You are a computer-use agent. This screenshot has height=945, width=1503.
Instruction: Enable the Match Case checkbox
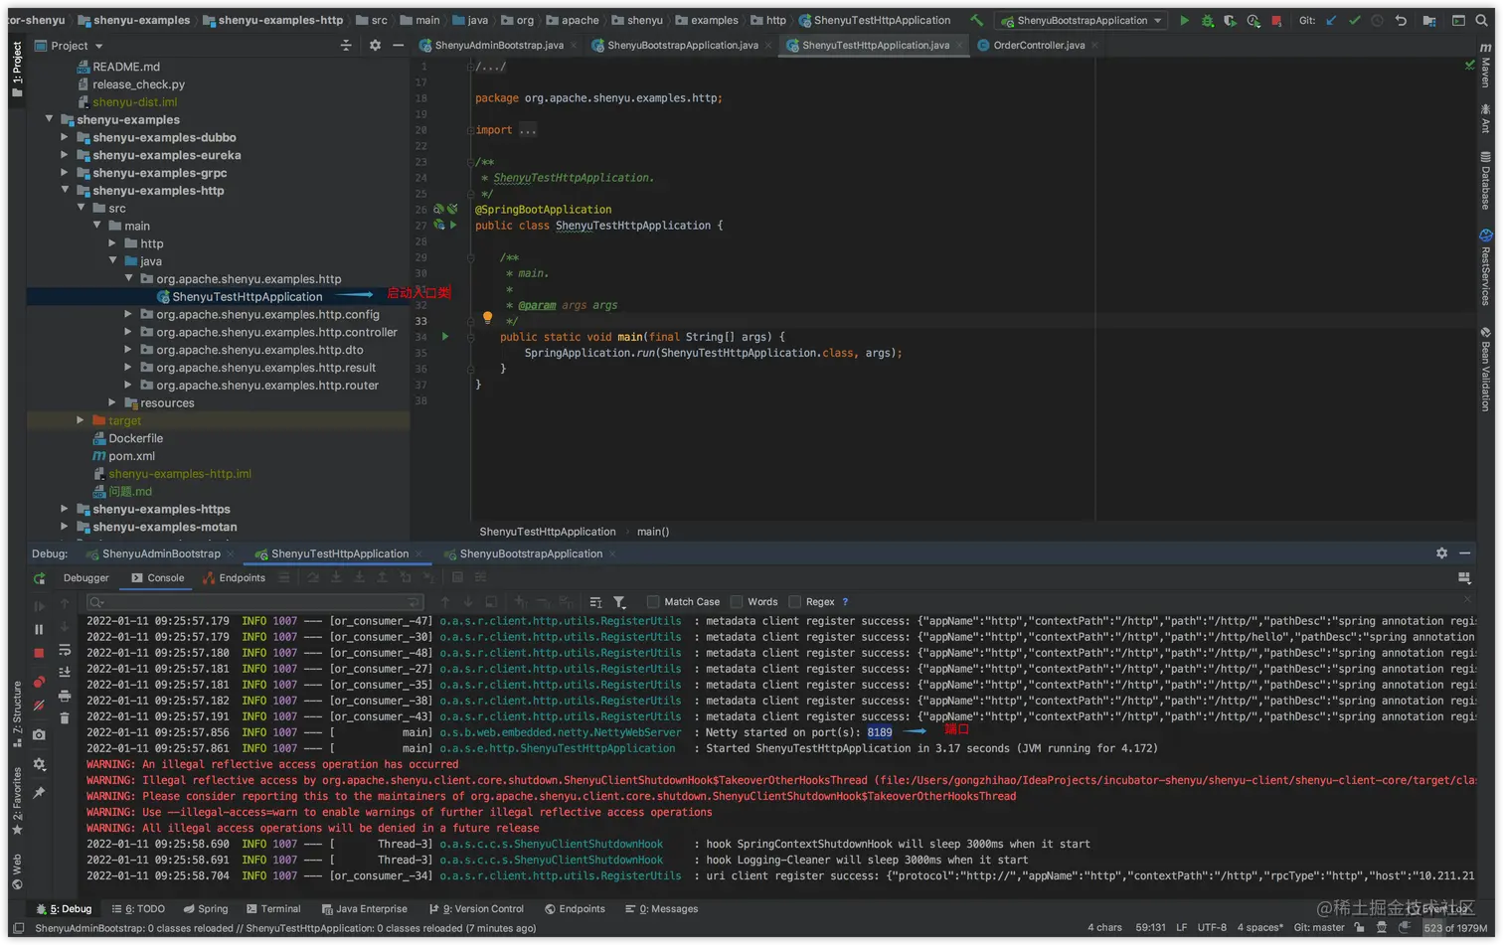653,602
